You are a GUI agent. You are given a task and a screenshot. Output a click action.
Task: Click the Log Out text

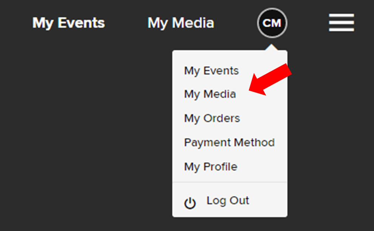pyautogui.click(x=228, y=200)
